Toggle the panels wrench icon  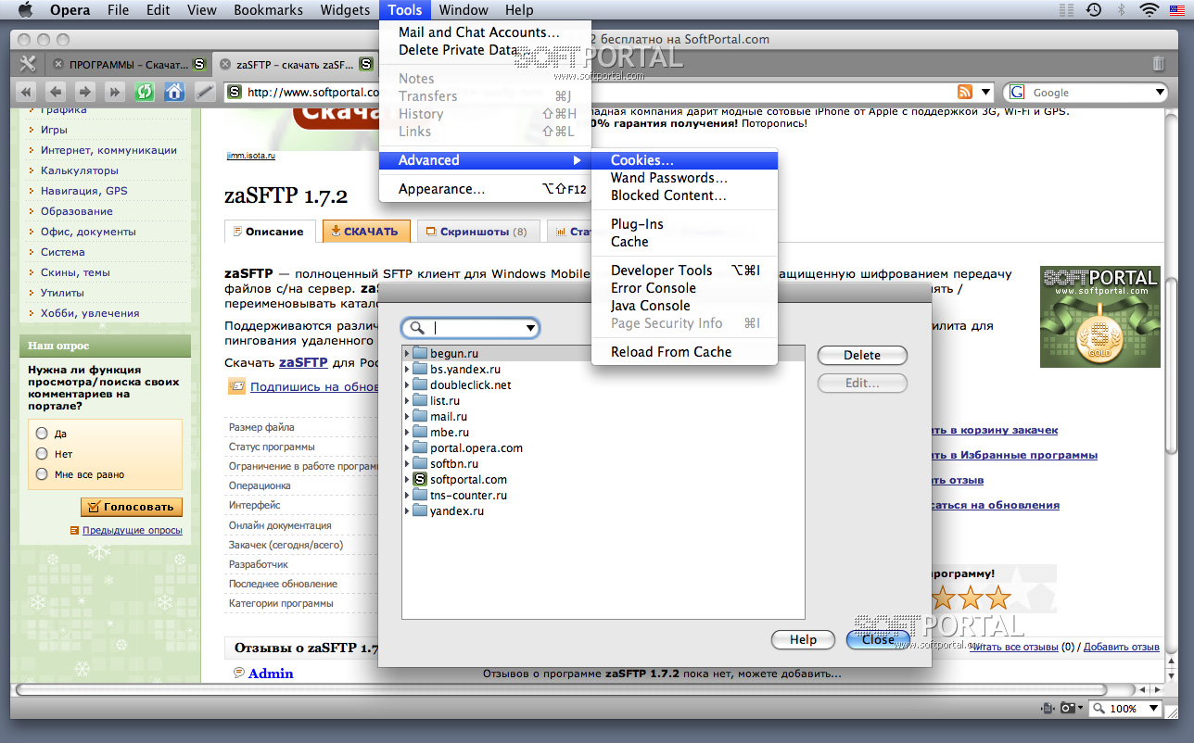28,64
